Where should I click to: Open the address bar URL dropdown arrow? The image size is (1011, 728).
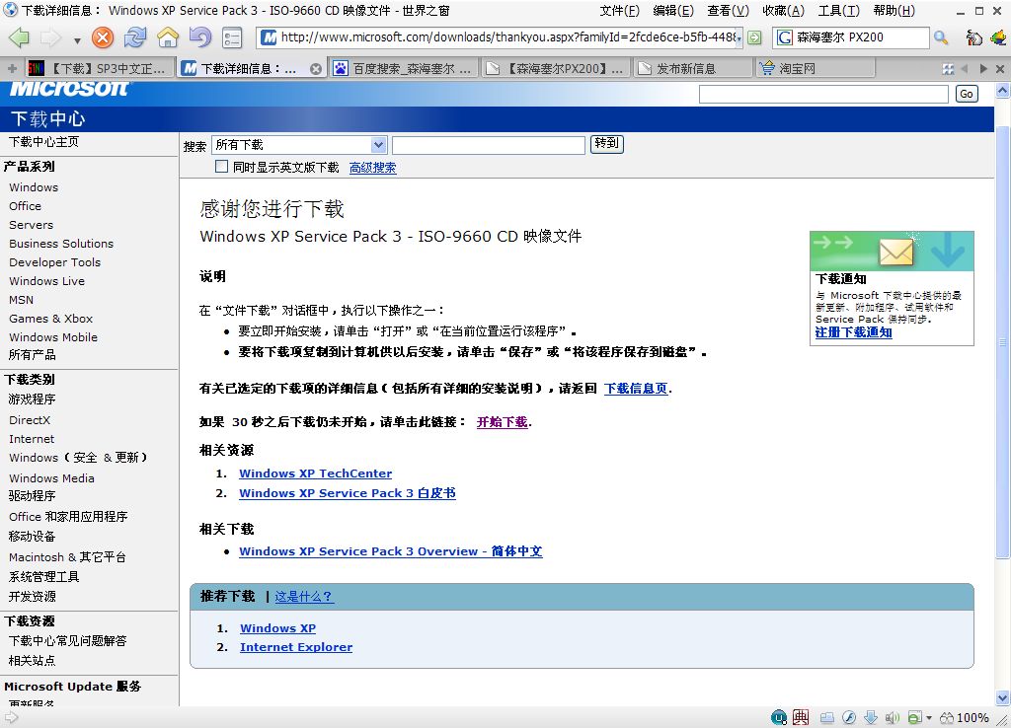739,38
